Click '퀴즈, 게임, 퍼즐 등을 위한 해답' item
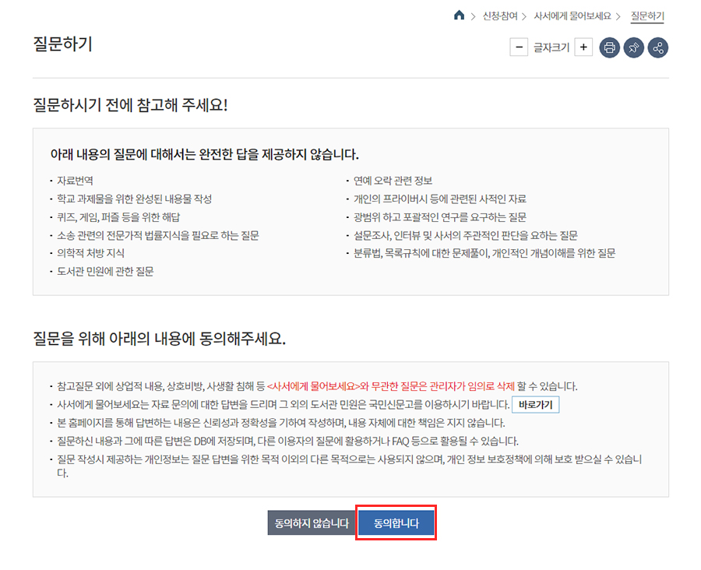This screenshot has width=701, height=570. pos(118,217)
